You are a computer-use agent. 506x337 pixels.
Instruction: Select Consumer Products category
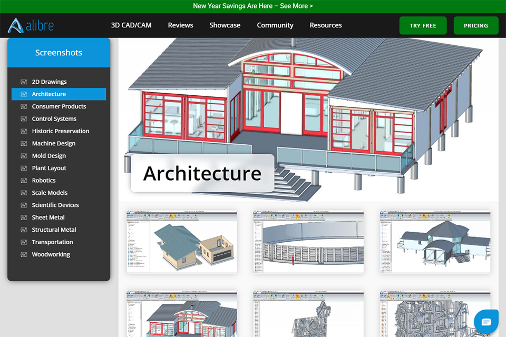click(x=59, y=106)
